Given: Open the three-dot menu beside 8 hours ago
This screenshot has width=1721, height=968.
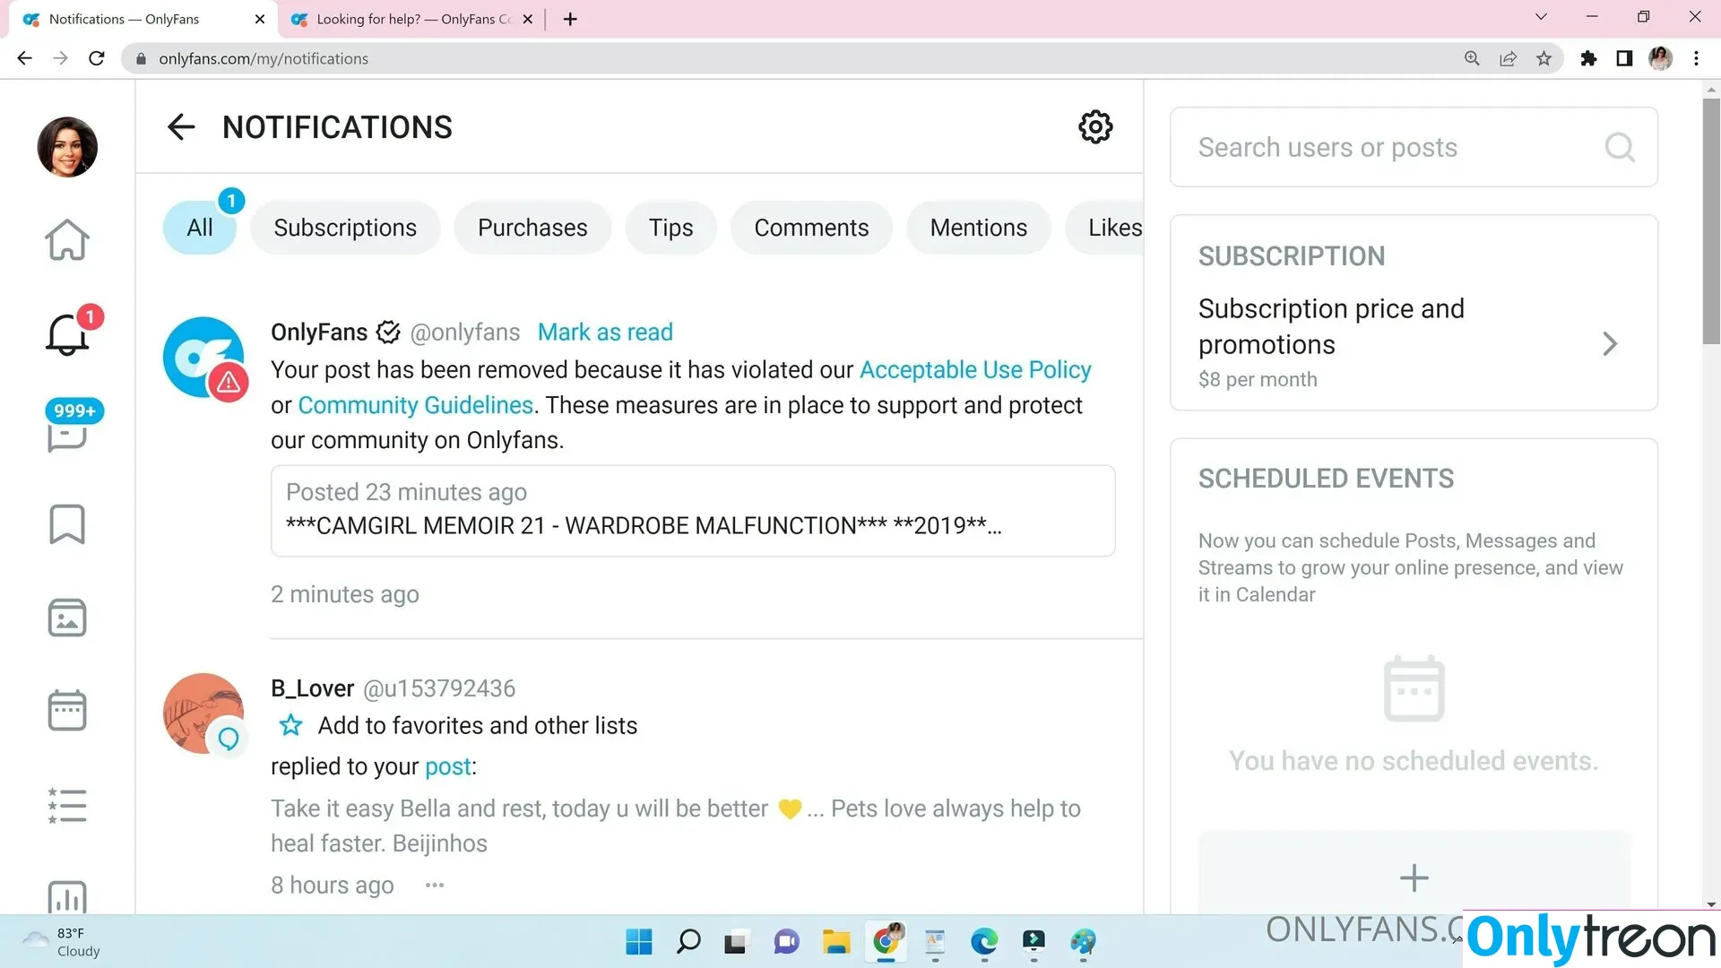Looking at the screenshot, I should coord(435,885).
